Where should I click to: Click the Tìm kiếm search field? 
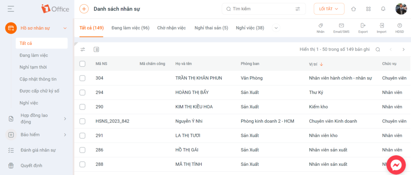[264, 9]
